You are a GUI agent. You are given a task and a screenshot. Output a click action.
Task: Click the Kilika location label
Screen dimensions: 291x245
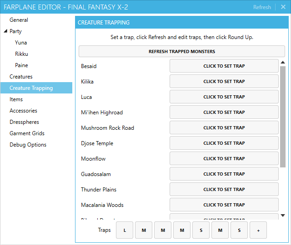click(87, 82)
